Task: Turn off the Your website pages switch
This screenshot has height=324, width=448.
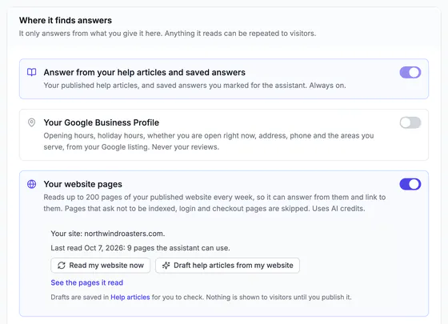Action: pyautogui.click(x=410, y=184)
